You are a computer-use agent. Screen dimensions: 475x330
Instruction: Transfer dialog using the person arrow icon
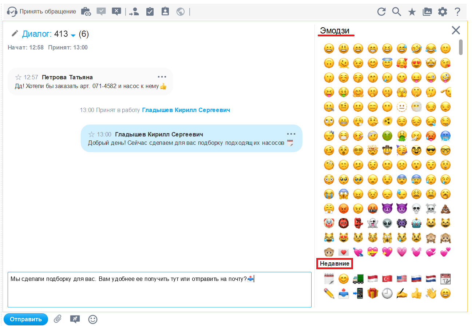coord(134,12)
